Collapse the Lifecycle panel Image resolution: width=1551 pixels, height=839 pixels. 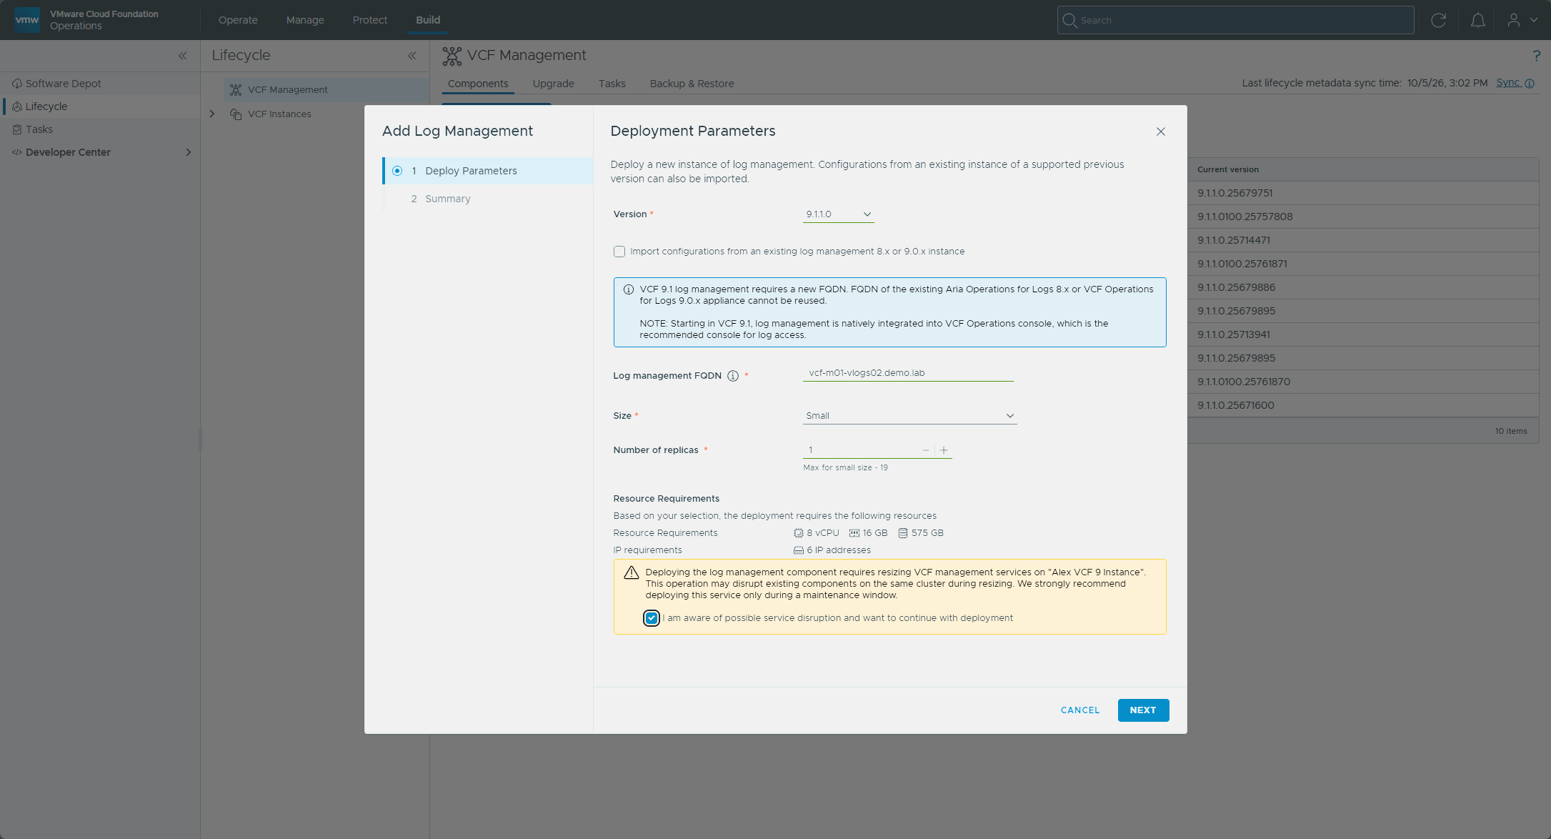(412, 56)
